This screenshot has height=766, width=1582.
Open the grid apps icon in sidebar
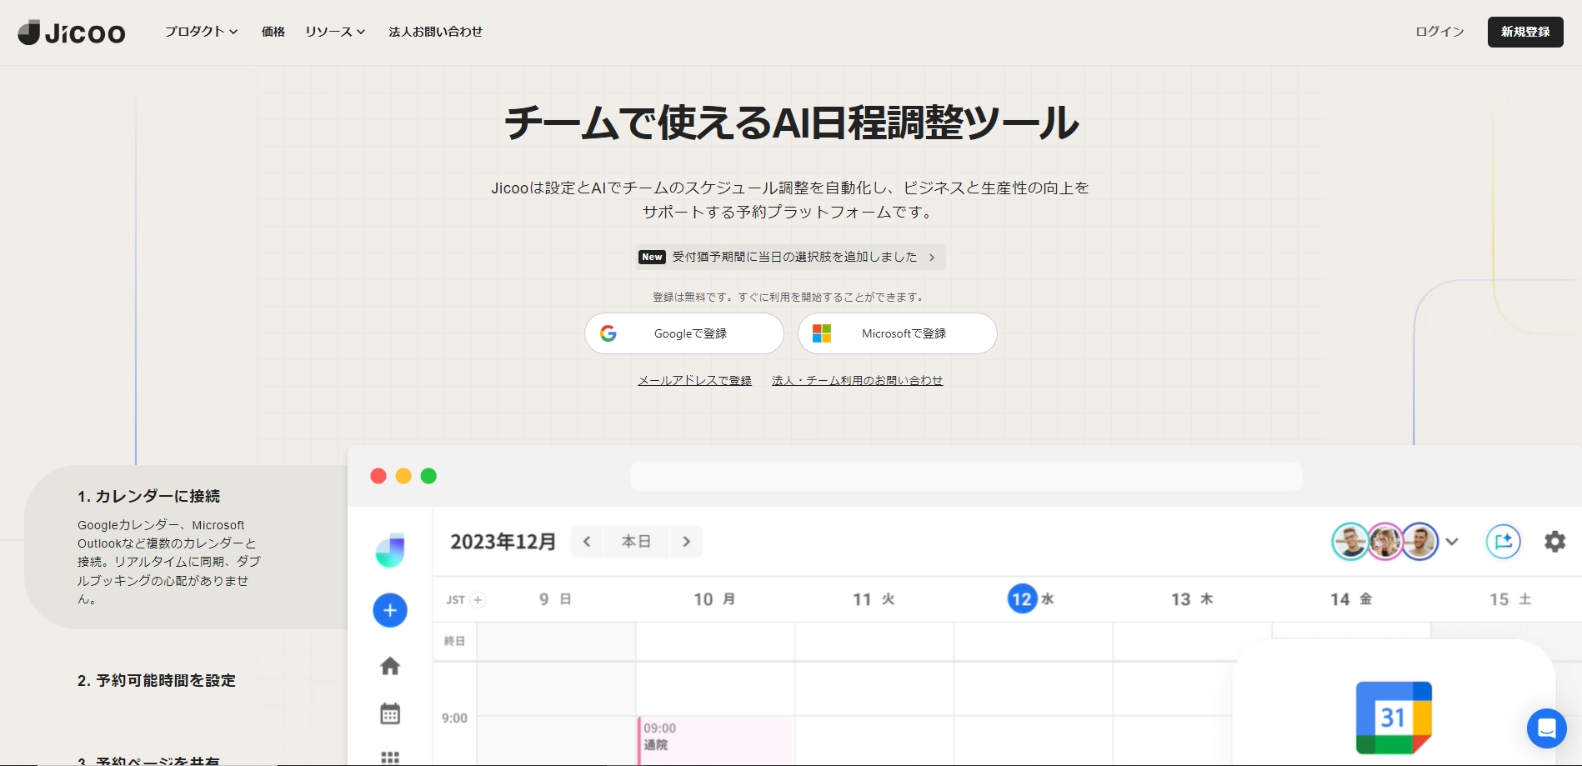point(390,758)
